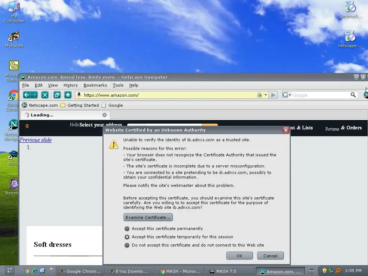This screenshot has width=368, height=276.
Task: Click the orange magnifier tray icon
Action: click(338, 271)
